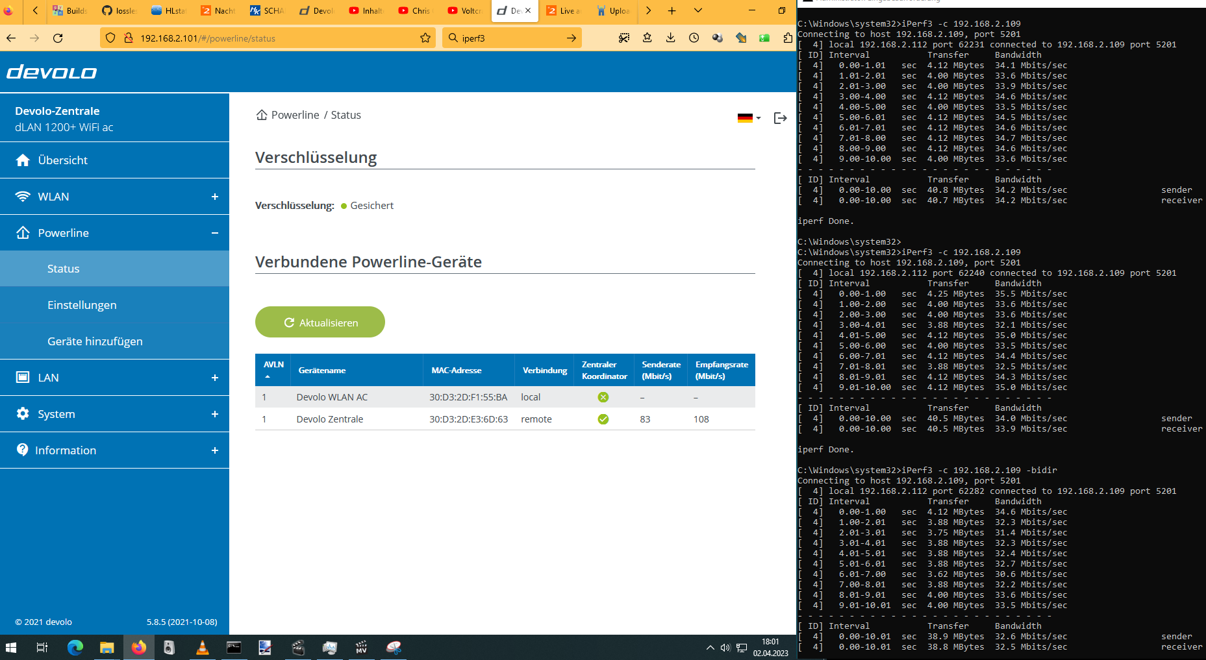Open the network tray icon
This screenshot has height=660, width=1206.
pos(742,648)
